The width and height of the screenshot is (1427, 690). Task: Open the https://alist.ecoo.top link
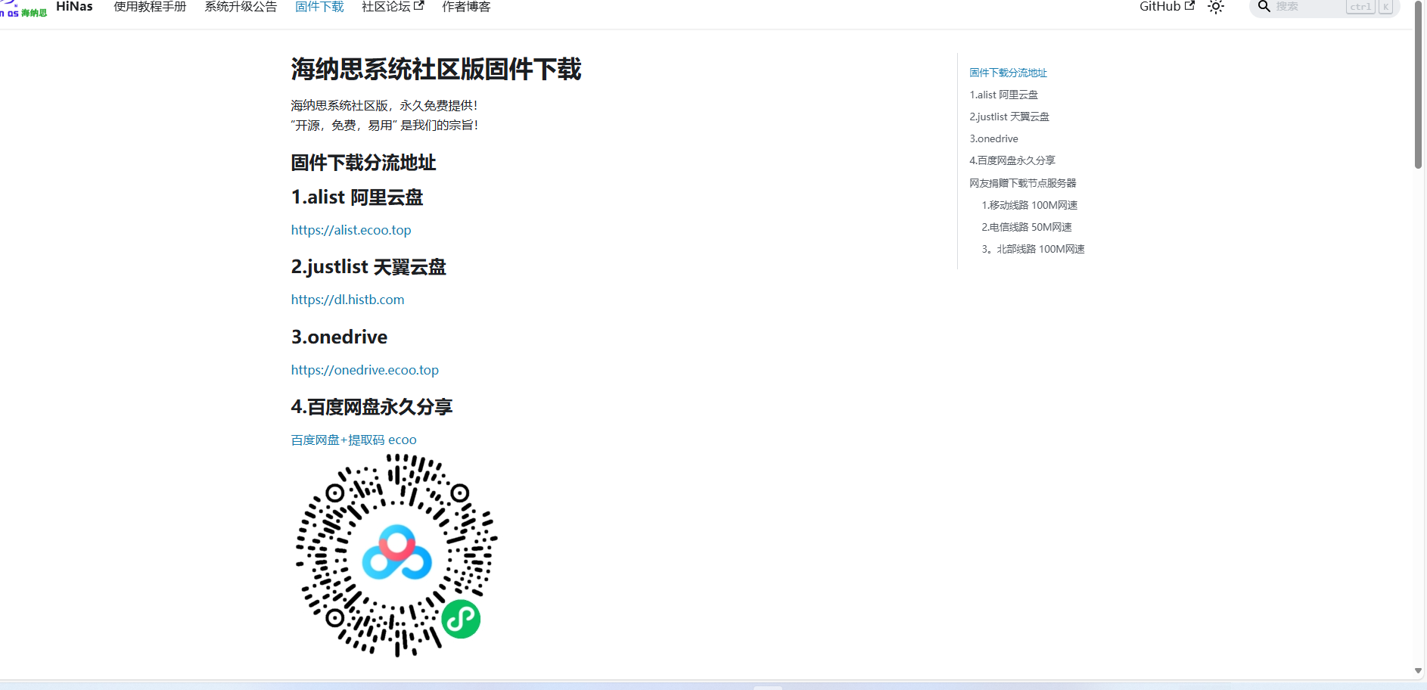click(350, 230)
